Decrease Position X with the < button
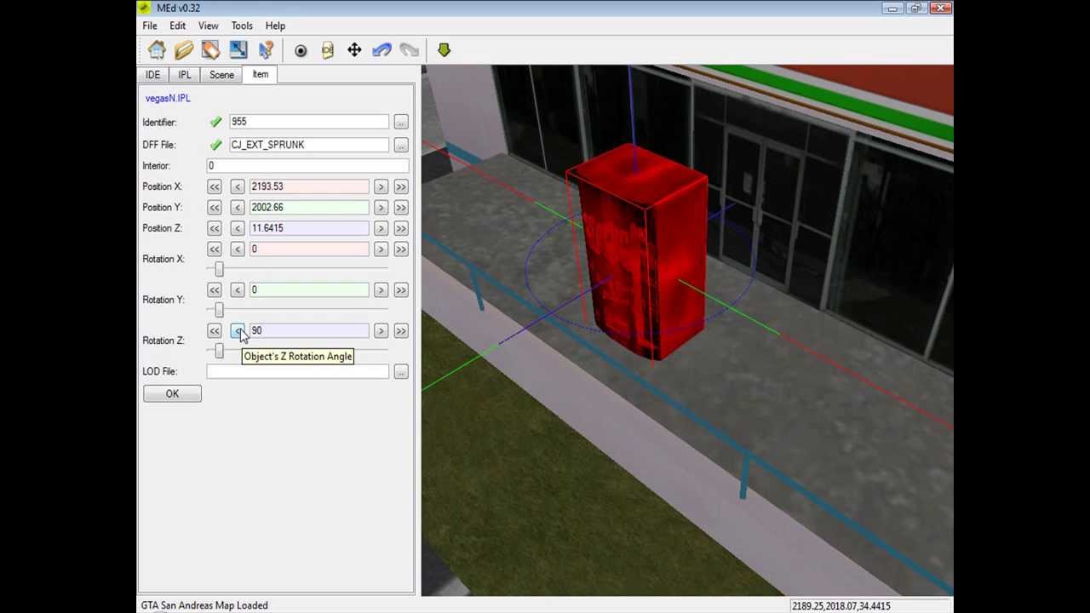The height and width of the screenshot is (613, 1090). point(237,186)
